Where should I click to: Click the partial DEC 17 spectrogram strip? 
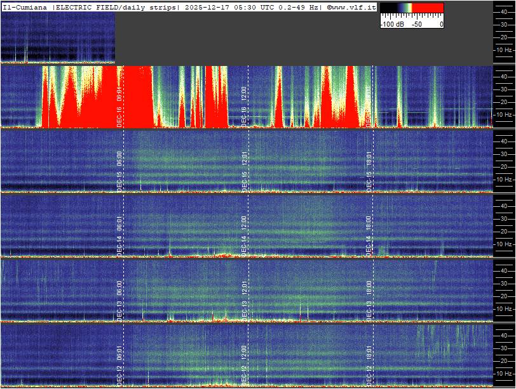57,38
